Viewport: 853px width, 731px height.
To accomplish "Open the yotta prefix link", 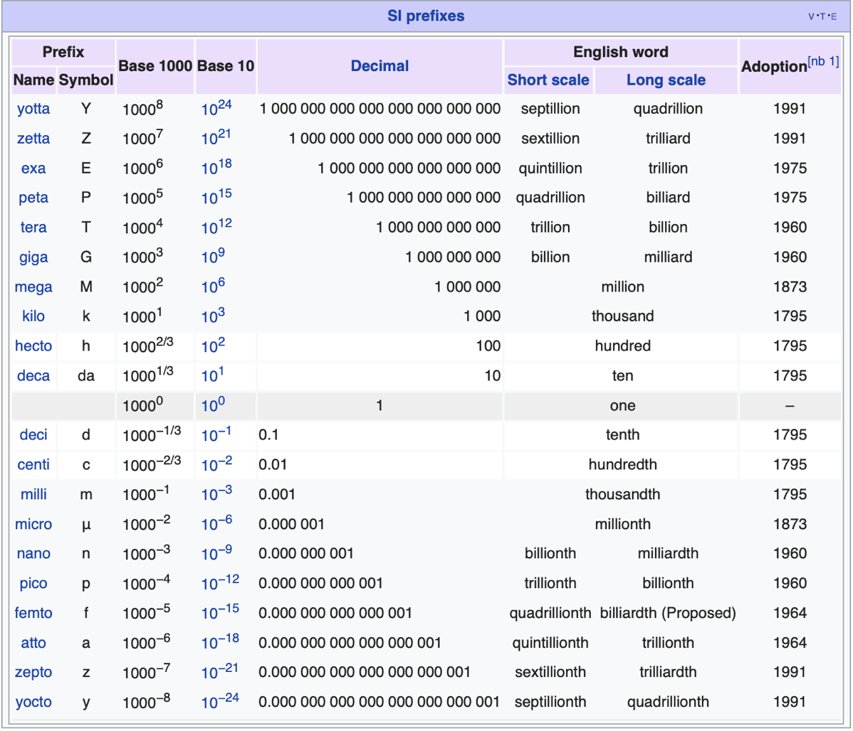I will point(33,109).
